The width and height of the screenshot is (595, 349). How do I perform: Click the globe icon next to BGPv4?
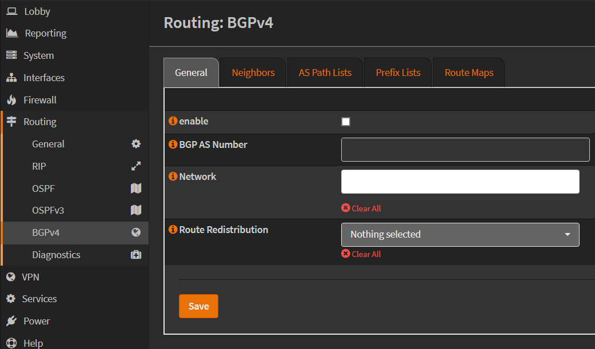coord(135,232)
